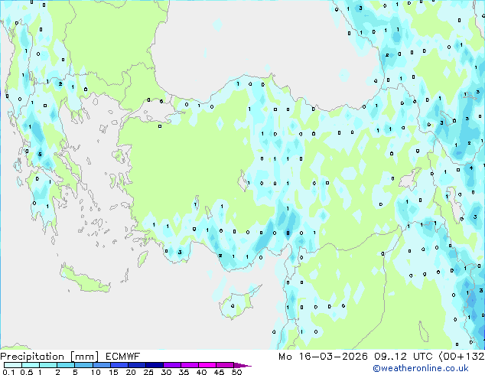Click the 0.1–0.5 mm legend swatch
This screenshot has width=485, height=375.
pos(13,365)
